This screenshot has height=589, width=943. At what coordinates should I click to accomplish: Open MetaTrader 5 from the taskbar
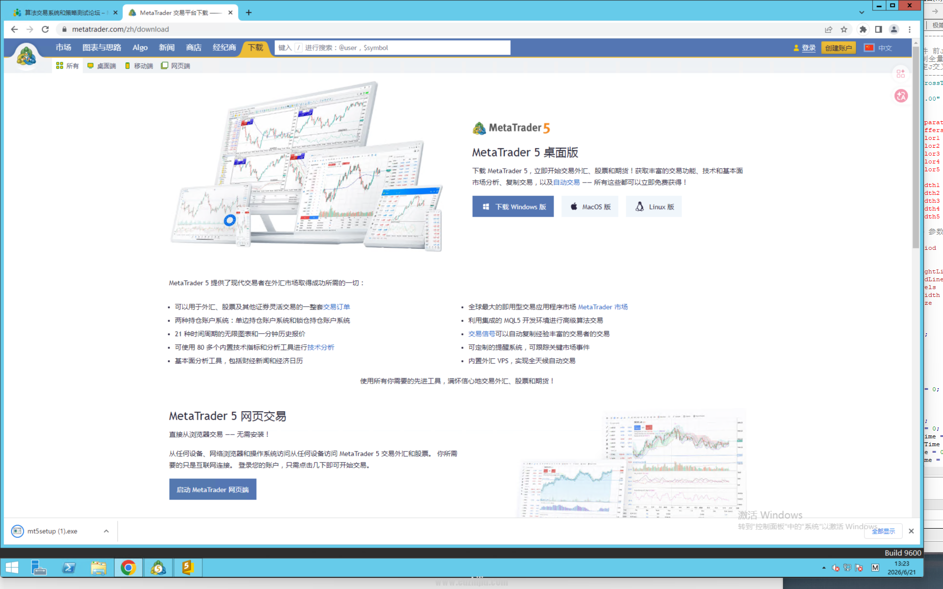pos(158,568)
